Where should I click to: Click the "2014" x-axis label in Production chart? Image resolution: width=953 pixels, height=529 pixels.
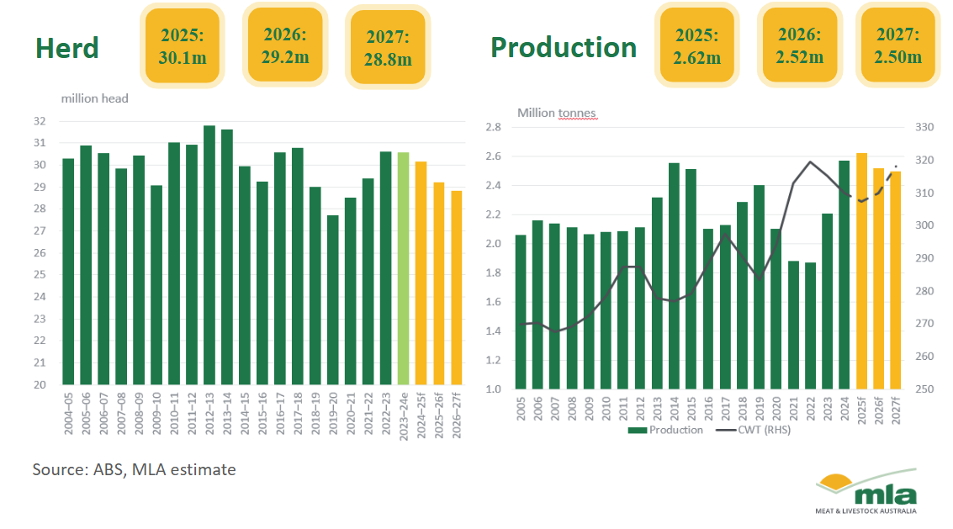tap(674, 409)
